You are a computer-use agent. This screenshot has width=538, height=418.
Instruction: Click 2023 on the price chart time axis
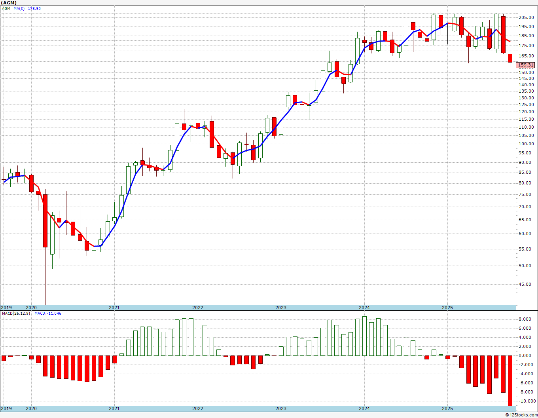[x=281, y=308]
